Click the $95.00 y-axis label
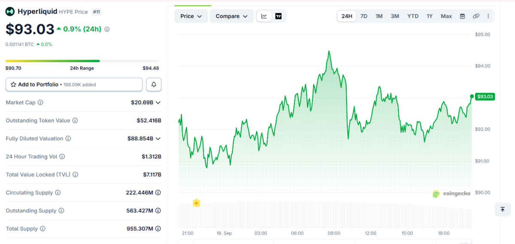The width and height of the screenshot is (515, 244). (482, 34)
